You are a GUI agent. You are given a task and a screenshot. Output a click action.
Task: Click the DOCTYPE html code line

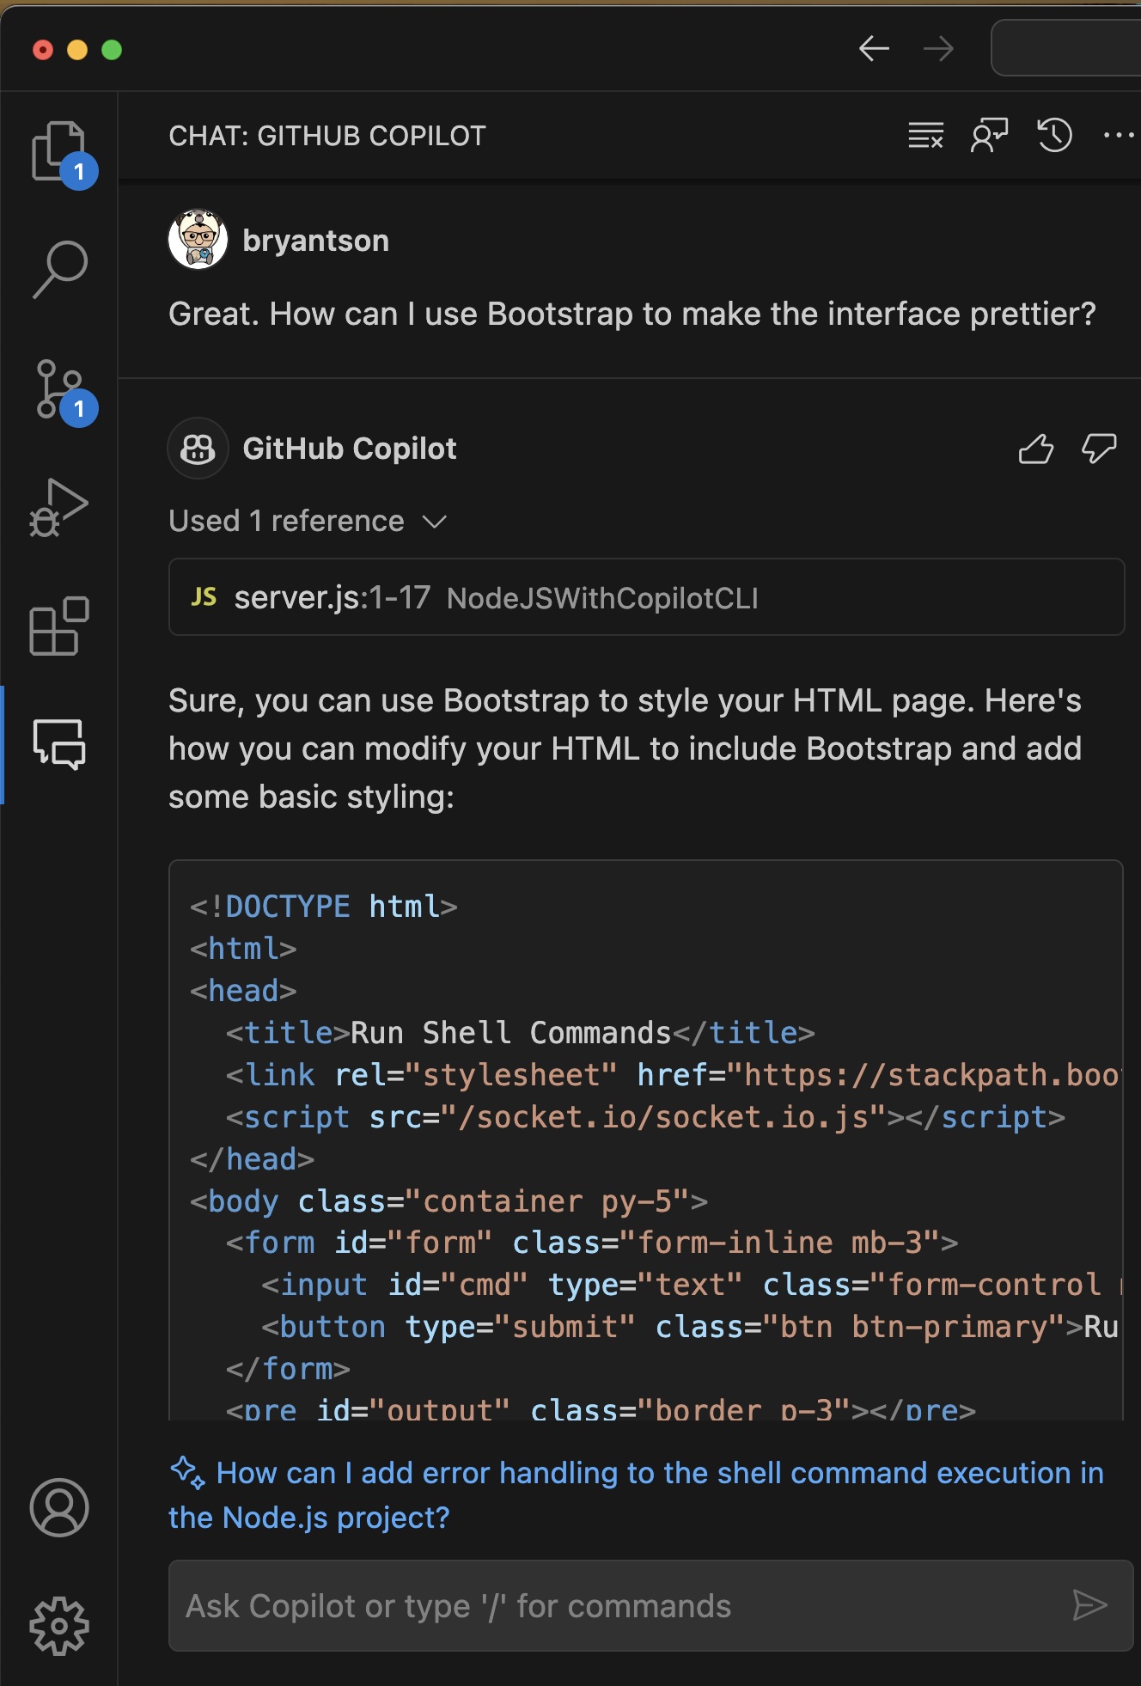click(x=323, y=906)
